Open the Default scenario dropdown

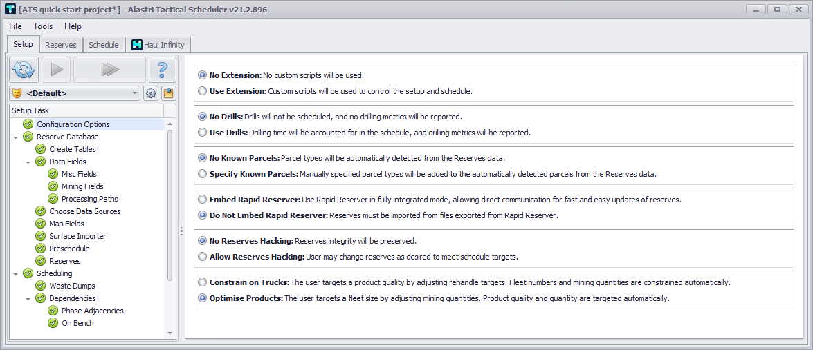(x=135, y=93)
